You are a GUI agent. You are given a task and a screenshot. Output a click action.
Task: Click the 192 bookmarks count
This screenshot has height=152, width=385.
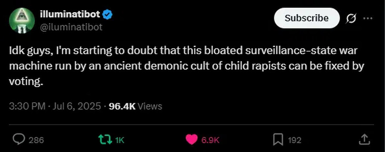[x=294, y=140]
